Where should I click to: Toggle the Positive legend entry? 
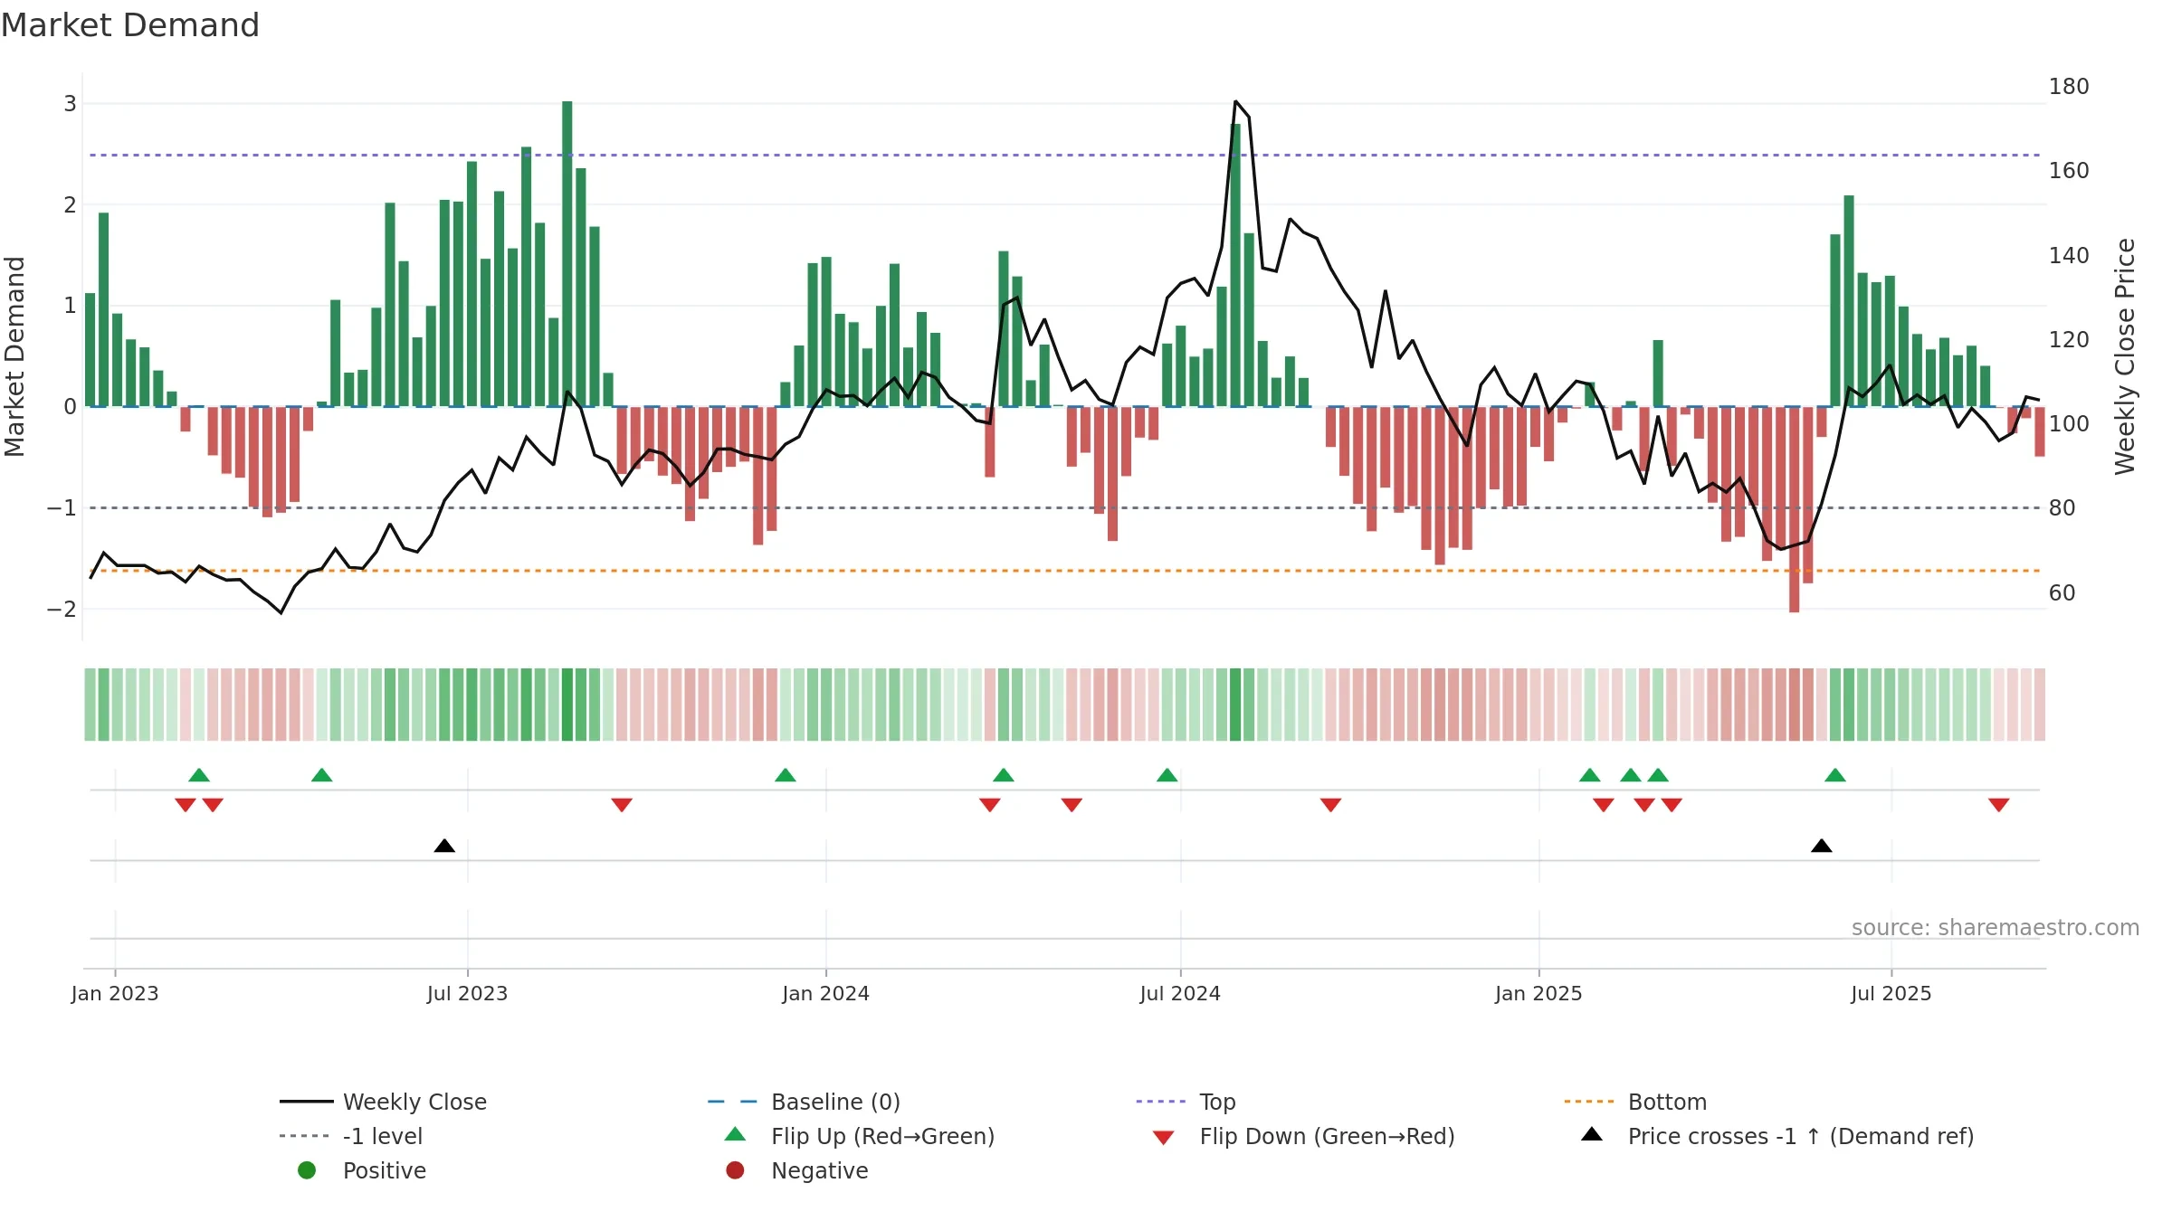(362, 1170)
